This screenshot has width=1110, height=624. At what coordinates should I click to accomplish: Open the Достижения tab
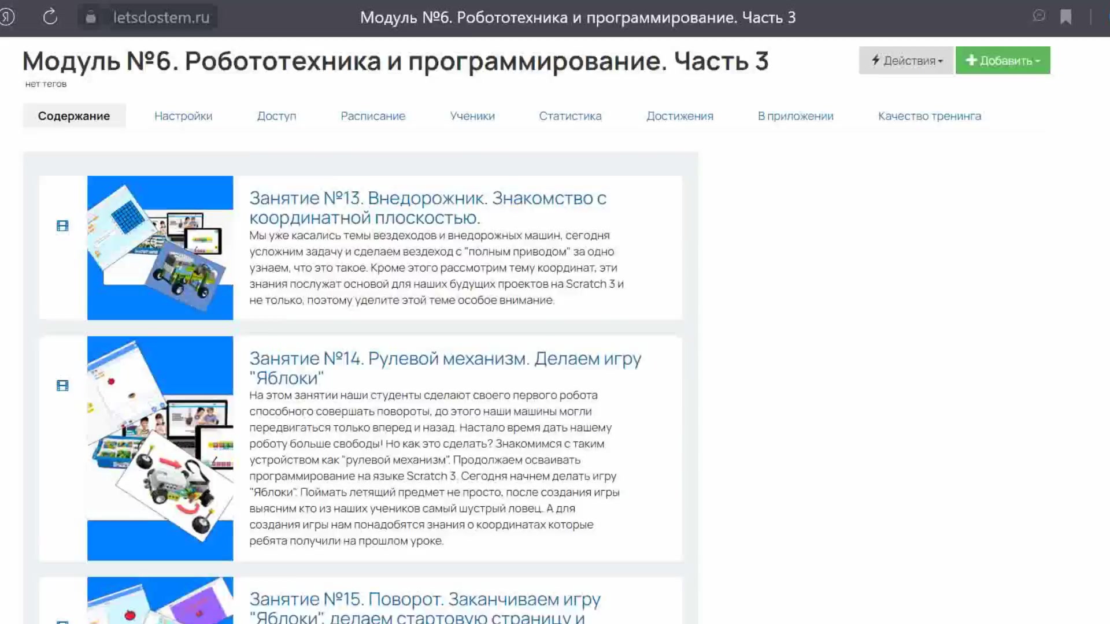pyautogui.click(x=680, y=116)
